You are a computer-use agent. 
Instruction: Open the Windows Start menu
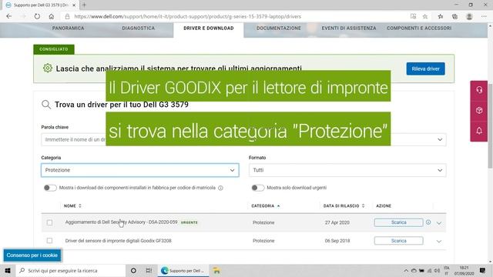point(8,270)
